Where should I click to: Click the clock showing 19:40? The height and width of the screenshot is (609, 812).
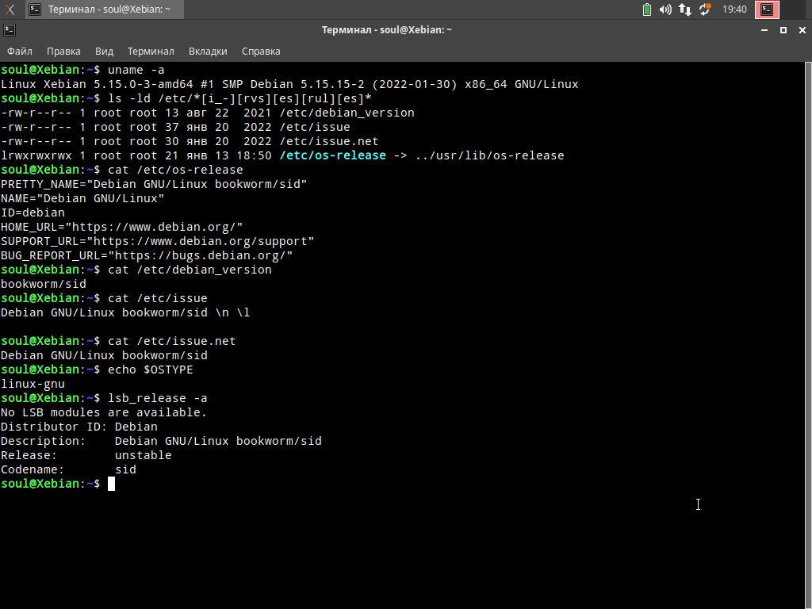tap(734, 10)
